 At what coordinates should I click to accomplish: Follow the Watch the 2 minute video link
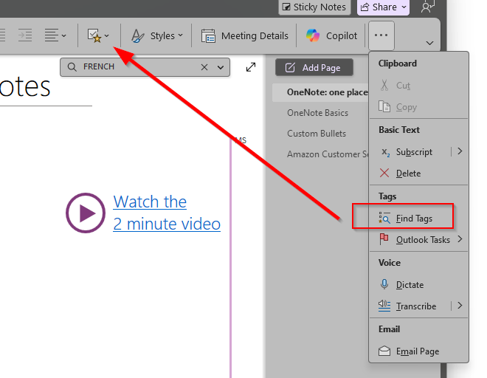167,213
